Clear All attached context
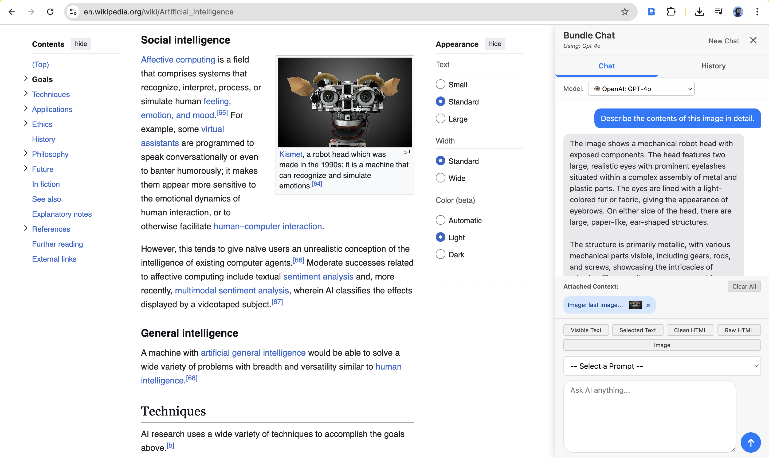 coord(744,286)
